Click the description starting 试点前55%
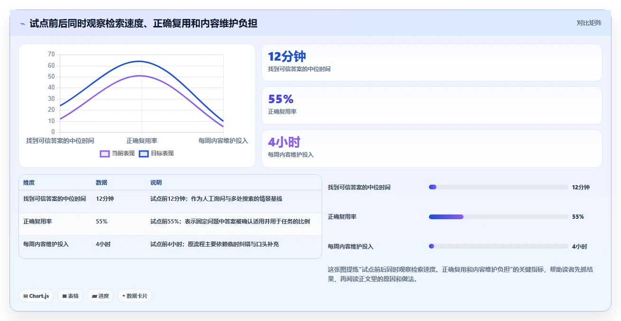 [230, 222]
